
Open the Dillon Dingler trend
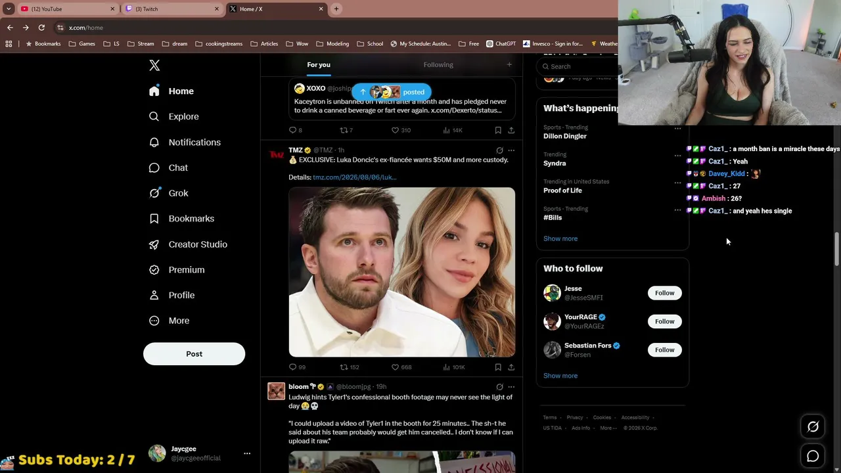[565, 136]
